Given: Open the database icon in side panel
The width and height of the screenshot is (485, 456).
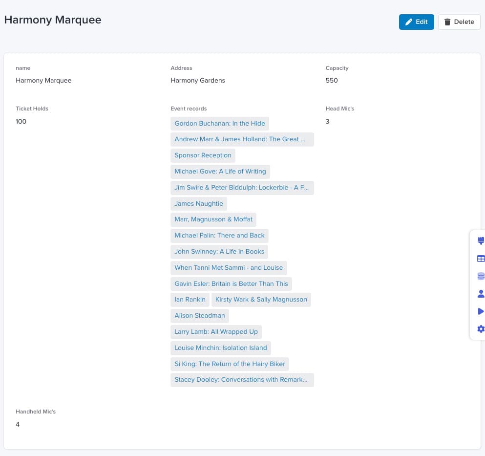Looking at the screenshot, I should coord(481,276).
